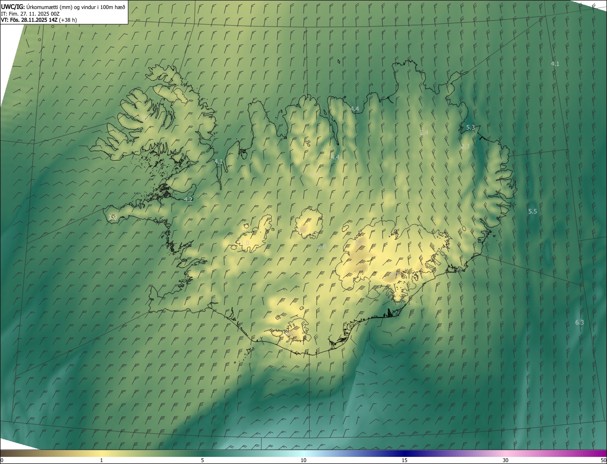Click the 5.3 value label on the map

pos(470,128)
